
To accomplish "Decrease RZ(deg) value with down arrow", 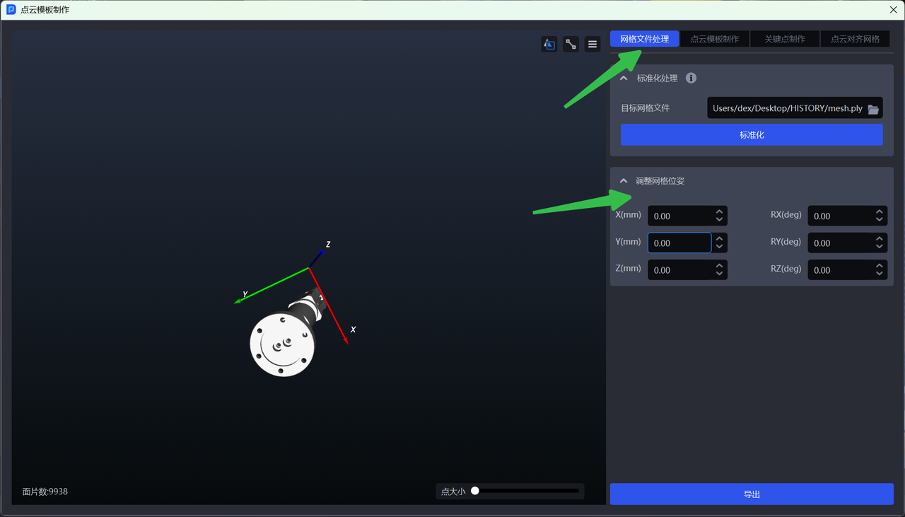I will [x=879, y=274].
